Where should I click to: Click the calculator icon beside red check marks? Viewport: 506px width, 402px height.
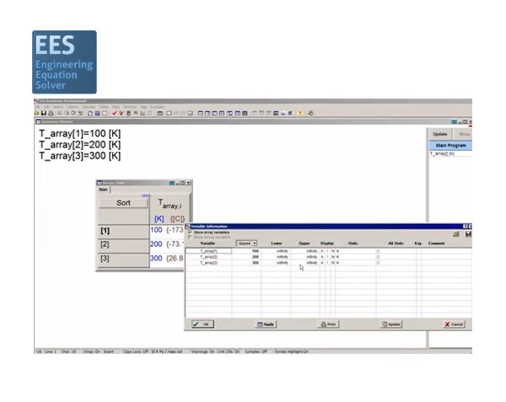point(128,113)
